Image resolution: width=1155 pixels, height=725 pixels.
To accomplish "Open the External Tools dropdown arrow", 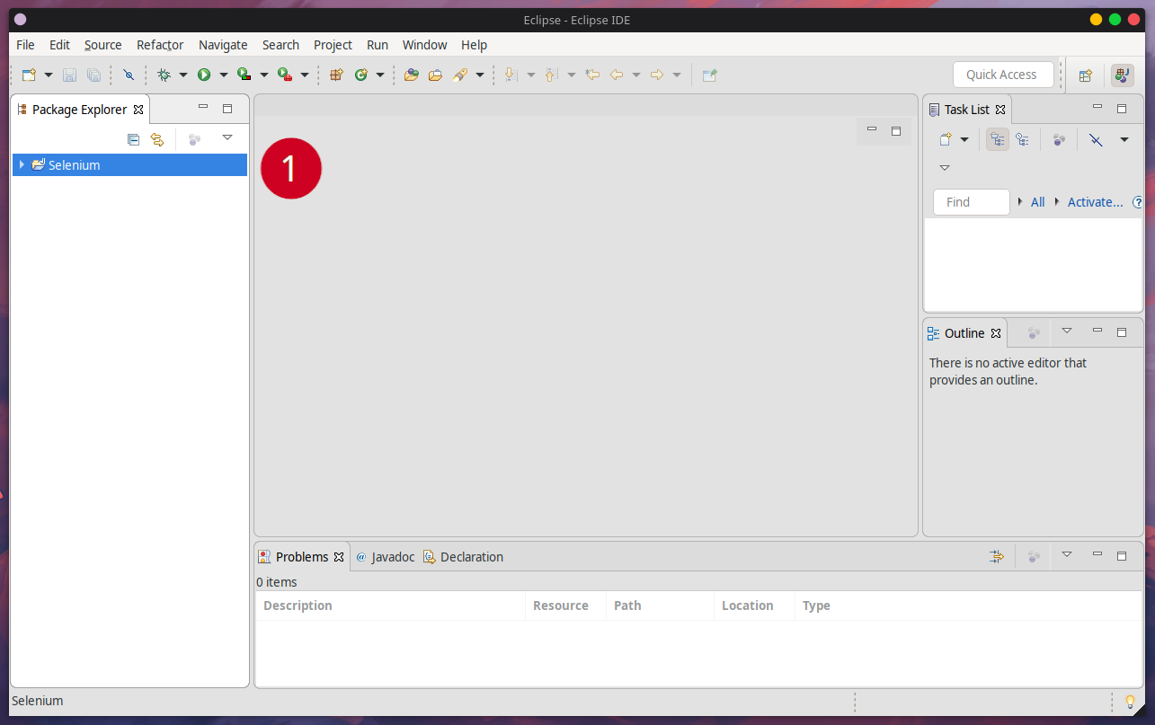I will pyautogui.click(x=305, y=75).
